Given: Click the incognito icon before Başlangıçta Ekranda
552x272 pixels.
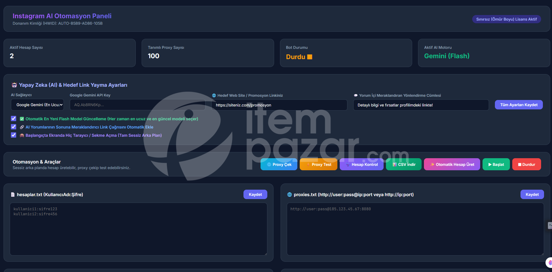Looking at the screenshot, I should [22, 135].
